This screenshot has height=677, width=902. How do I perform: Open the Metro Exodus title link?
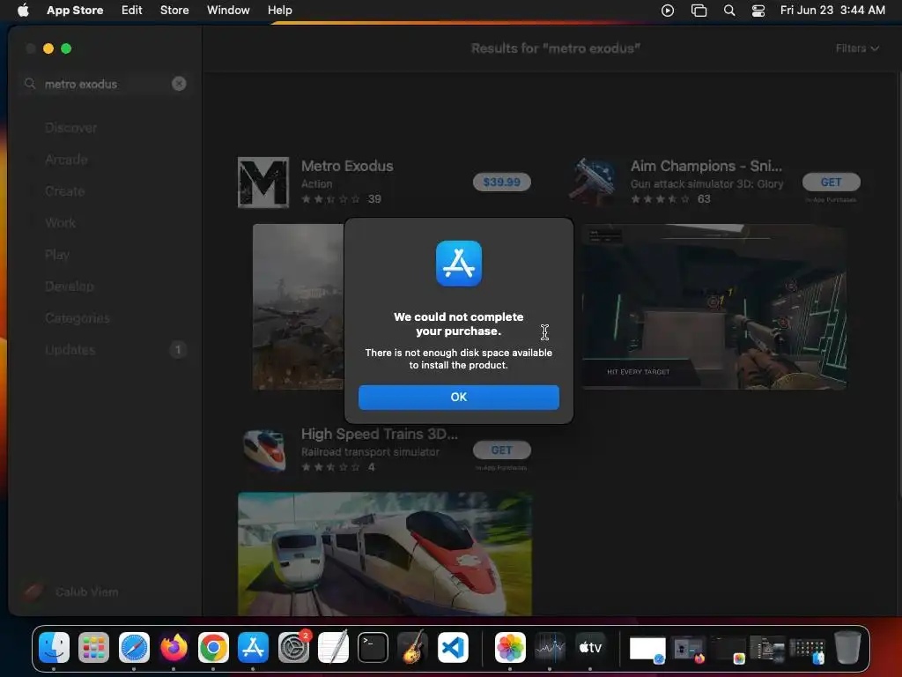click(x=347, y=166)
